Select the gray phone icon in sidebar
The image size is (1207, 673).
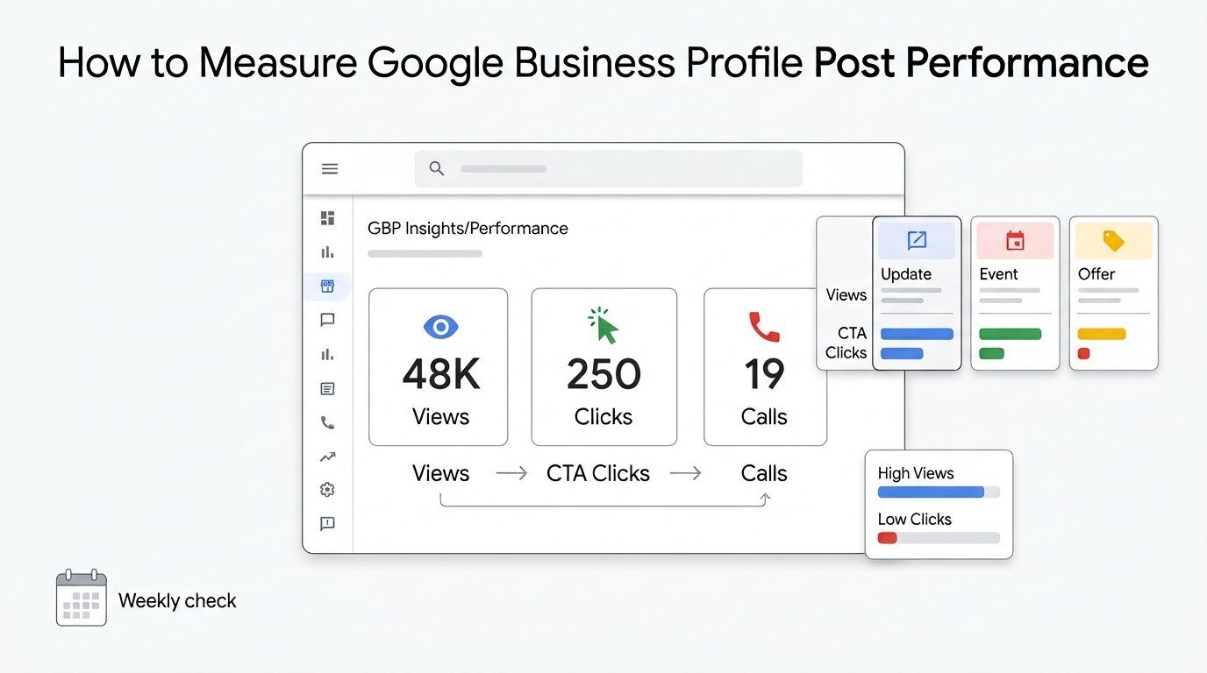coord(328,422)
